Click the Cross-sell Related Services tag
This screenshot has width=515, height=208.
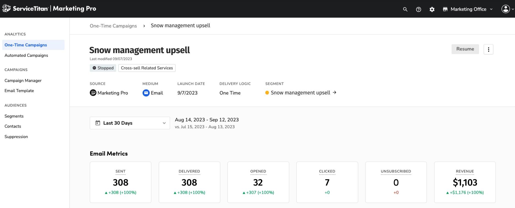147,68
